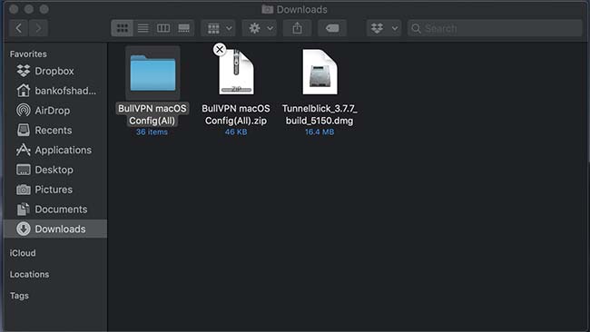Image resolution: width=590 pixels, height=332 pixels.
Task: Select Downloads in the sidebar
Action: pos(55,229)
